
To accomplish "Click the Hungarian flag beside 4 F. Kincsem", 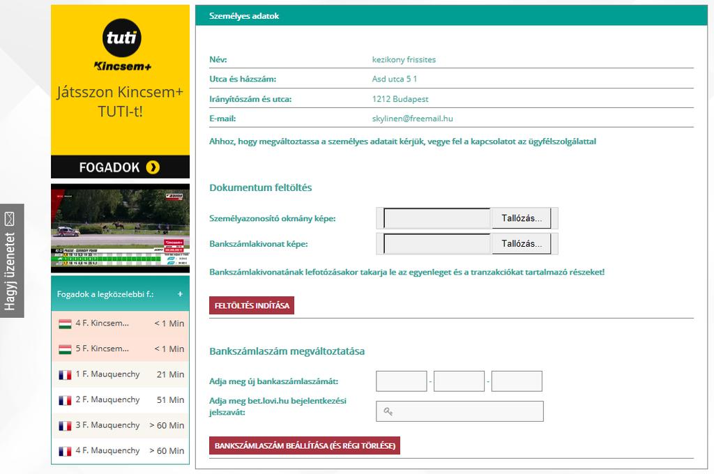I will click(x=65, y=323).
